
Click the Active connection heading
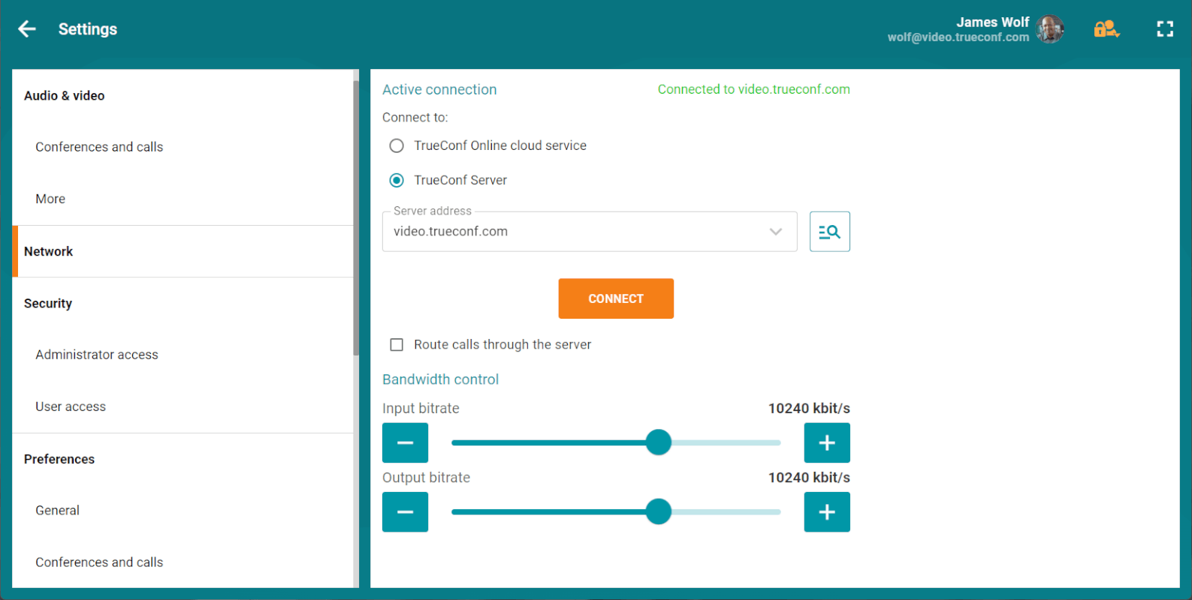tap(439, 90)
